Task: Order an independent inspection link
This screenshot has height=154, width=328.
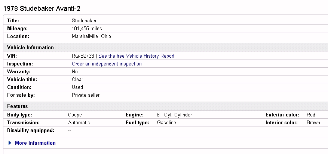Action: tap(107, 64)
